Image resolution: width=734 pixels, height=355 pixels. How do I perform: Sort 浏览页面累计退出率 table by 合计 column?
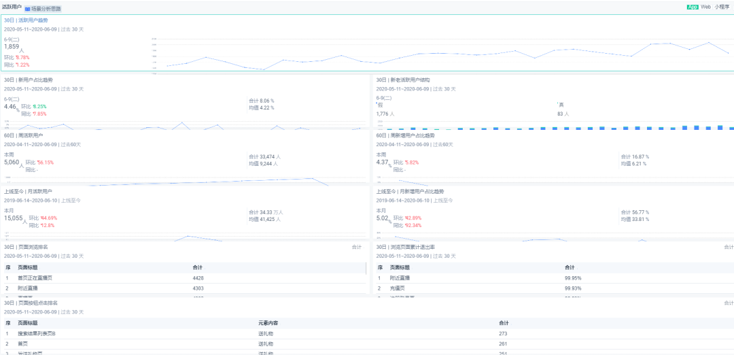[x=570, y=267]
